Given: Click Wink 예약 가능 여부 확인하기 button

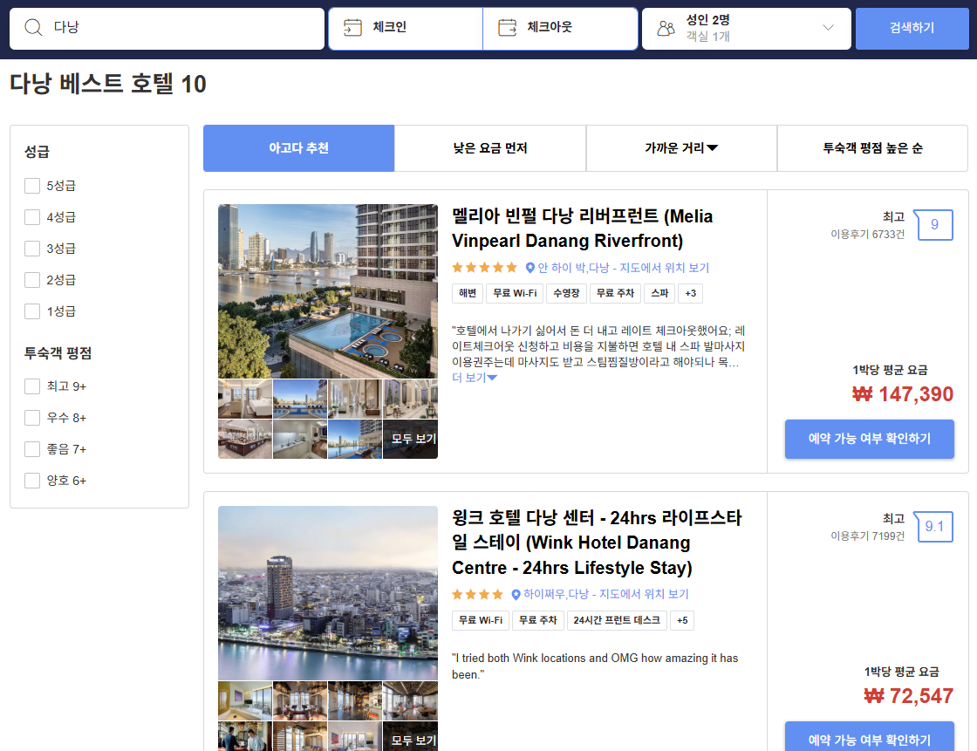Looking at the screenshot, I should point(869,737).
